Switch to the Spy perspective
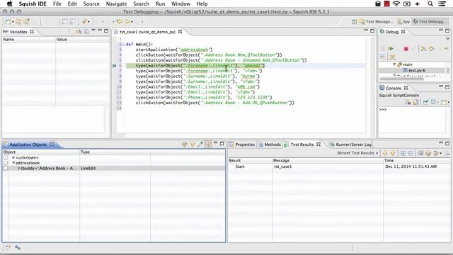Viewport: 453px width, 255px height. pyautogui.click(x=403, y=22)
